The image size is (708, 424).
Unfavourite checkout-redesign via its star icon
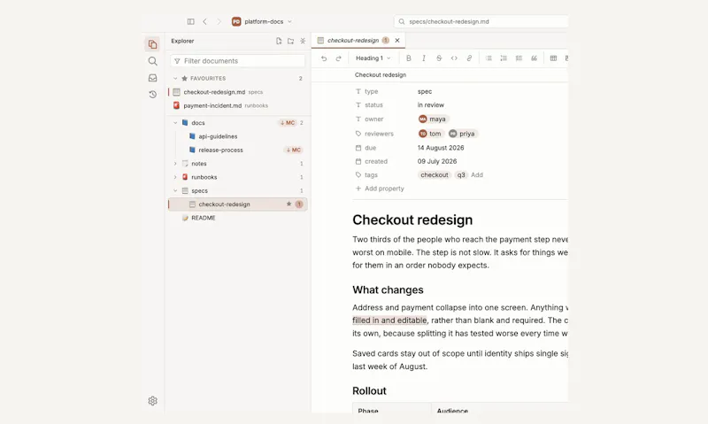tap(289, 204)
